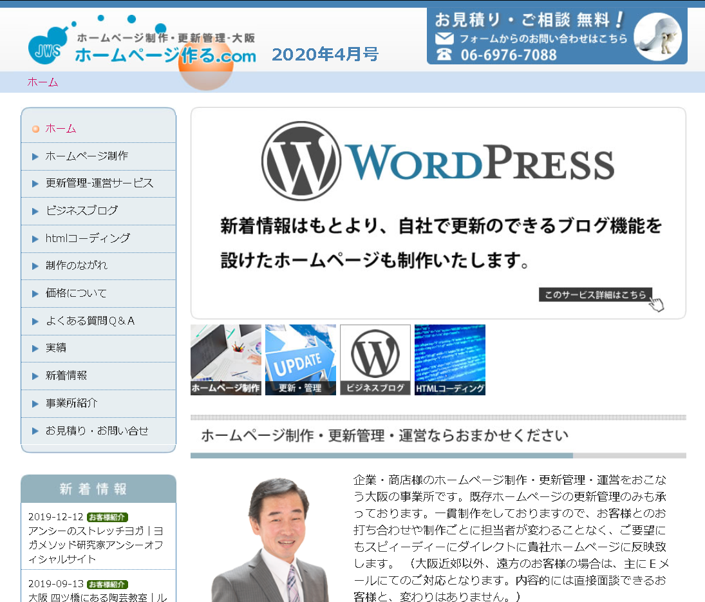Click the 2020年4月号 issue text
Screen dimensions: 705x602
(x=325, y=55)
